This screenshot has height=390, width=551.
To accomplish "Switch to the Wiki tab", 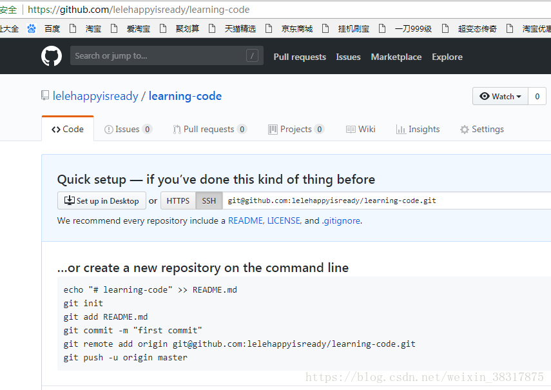I will pyautogui.click(x=360, y=130).
